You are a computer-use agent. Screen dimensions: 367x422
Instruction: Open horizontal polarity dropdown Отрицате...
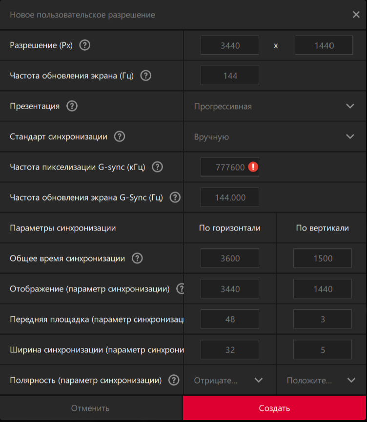click(259, 380)
